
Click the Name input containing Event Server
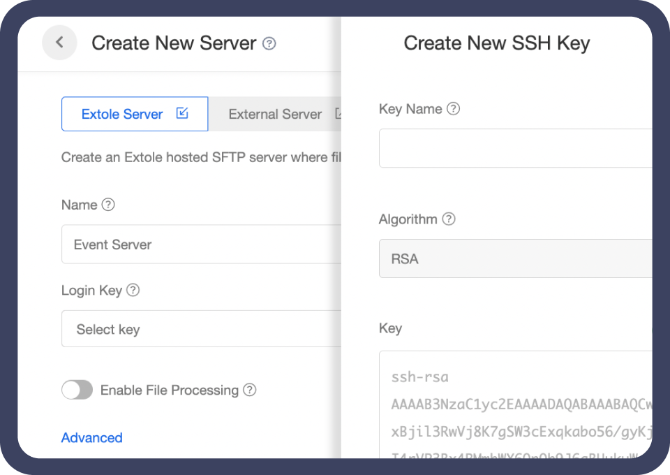pyautogui.click(x=201, y=244)
